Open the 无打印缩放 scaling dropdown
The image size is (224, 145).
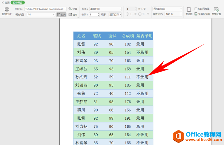click(167, 9)
